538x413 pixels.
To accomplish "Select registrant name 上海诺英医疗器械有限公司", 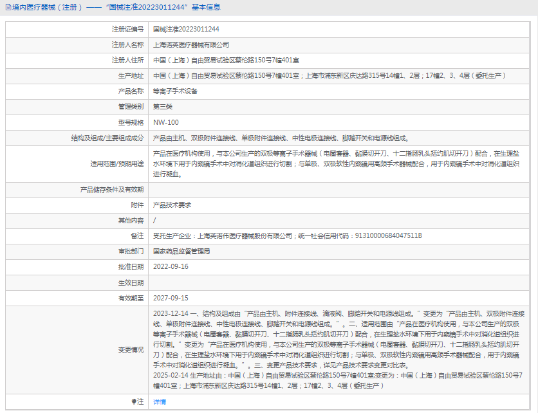I will pos(191,44).
